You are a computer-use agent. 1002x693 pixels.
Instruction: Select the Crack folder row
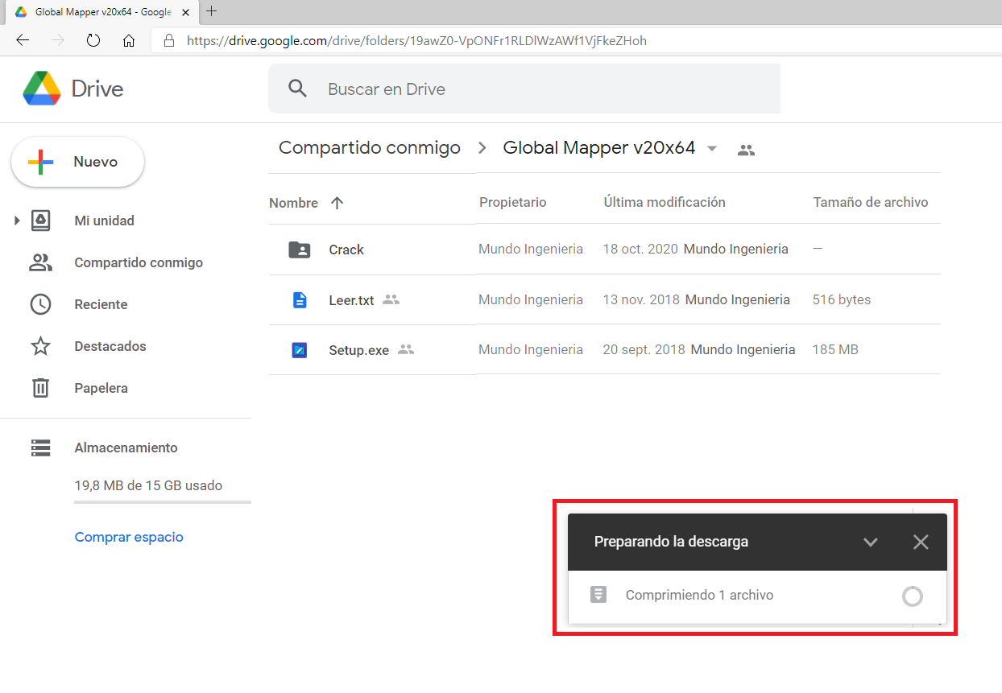pyautogui.click(x=604, y=250)
